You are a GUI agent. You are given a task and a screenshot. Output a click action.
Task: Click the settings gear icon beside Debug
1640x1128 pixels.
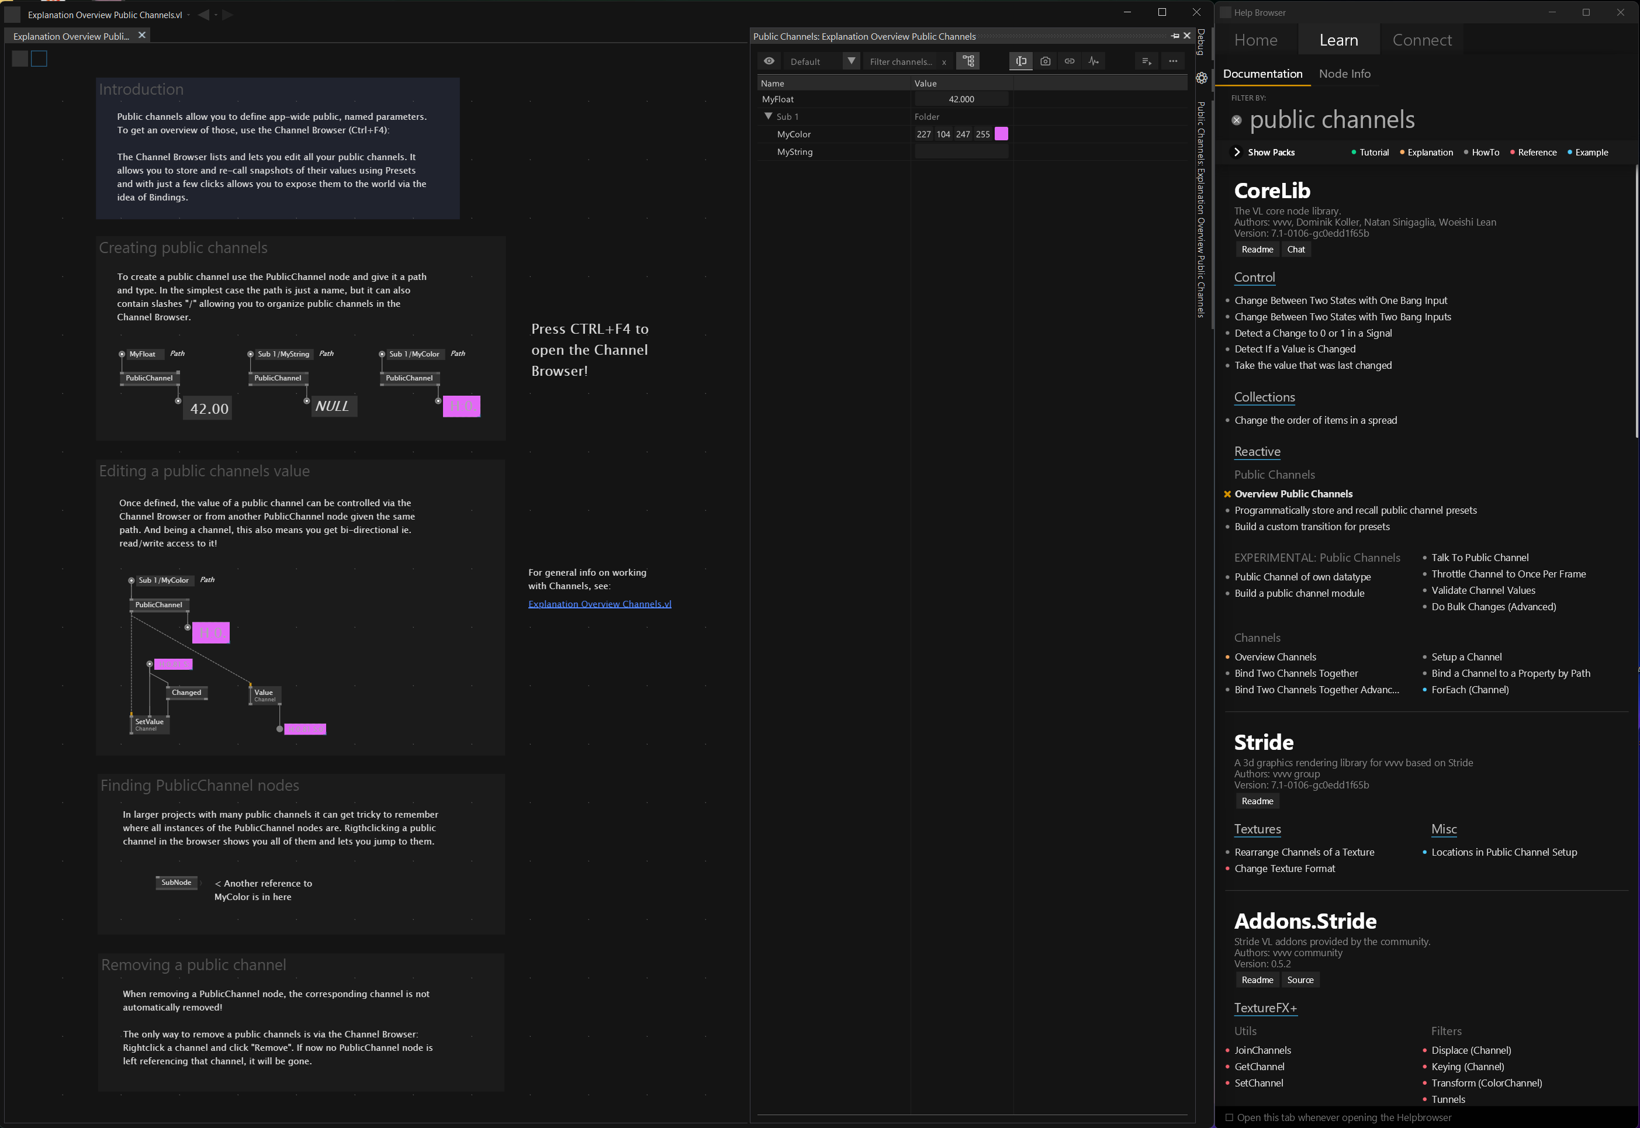(x=1201, y=78)
